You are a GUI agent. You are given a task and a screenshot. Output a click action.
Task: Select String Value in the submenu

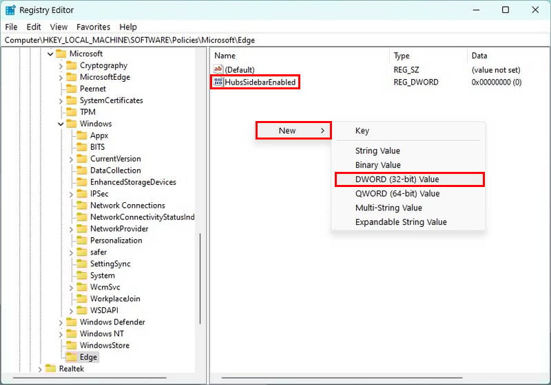[x=408, y=151]
